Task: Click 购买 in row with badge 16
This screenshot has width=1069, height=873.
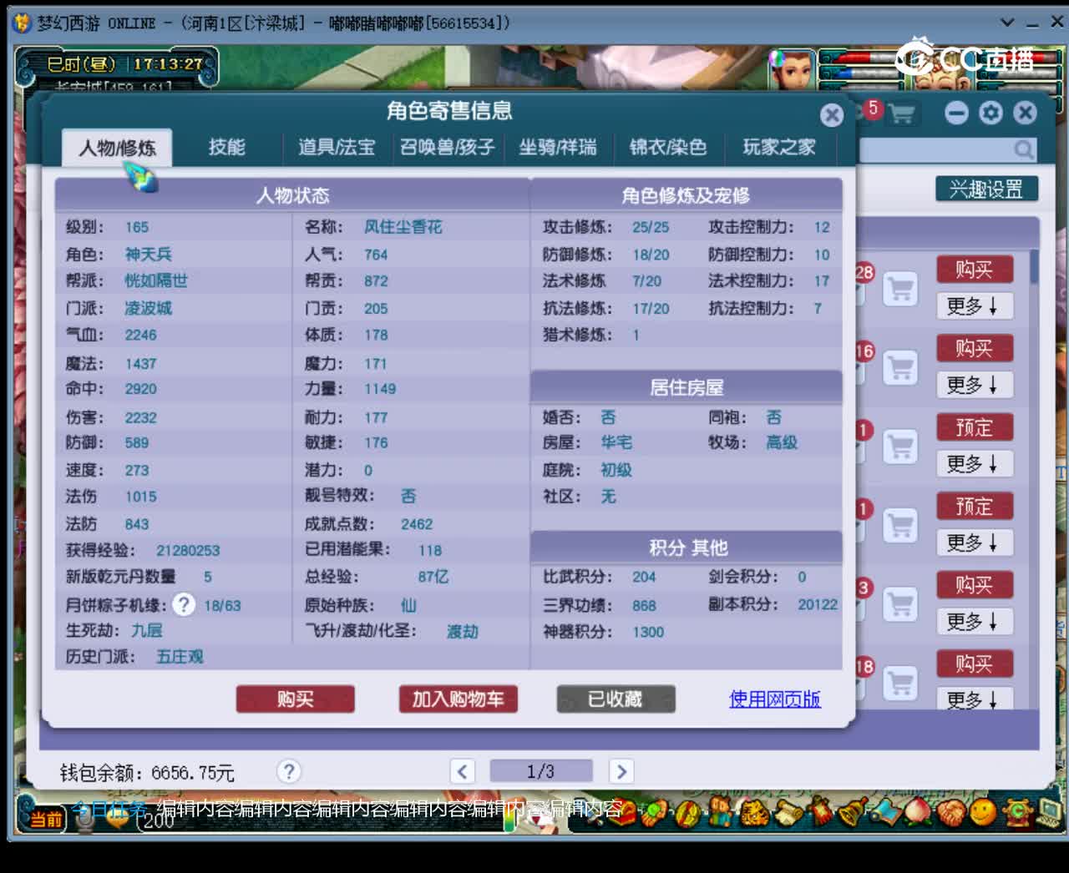Action: pos(974,348)
